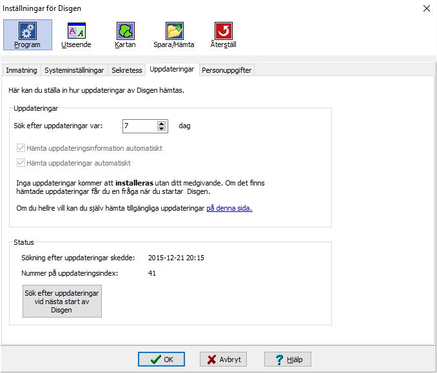Viewport: 437px width, 373px height.
Task: Switch to the Sekretess tab
Action: pos(127,70)
